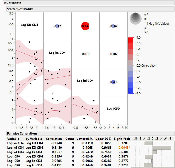Viewport: 175px width, 168px height.
Task: Click the Log kd CD4 versus Log KD CD4 scatterplot
Action: [29, 82]
